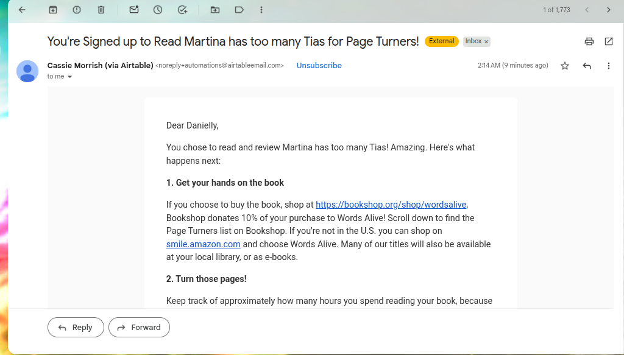The image size is (624, 355).
Task: Open toolbar More options menu
Action: coord(261,10)
